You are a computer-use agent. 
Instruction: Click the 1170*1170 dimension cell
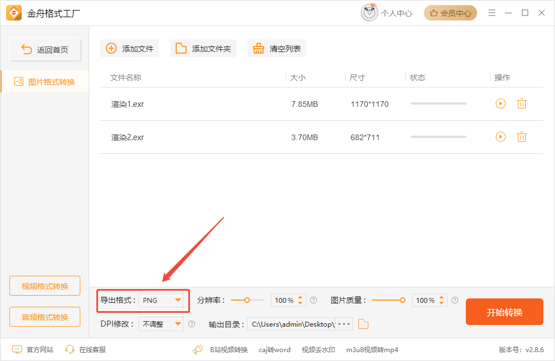pos(369,104)
